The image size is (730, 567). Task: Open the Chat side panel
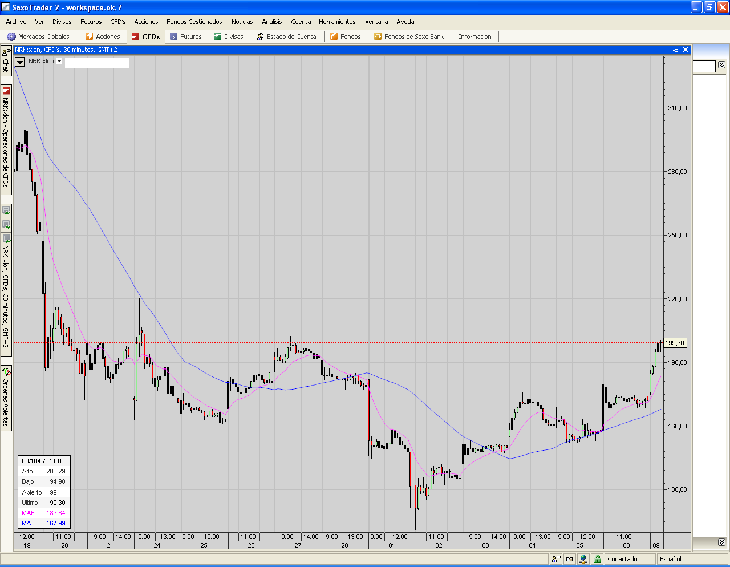6,61
